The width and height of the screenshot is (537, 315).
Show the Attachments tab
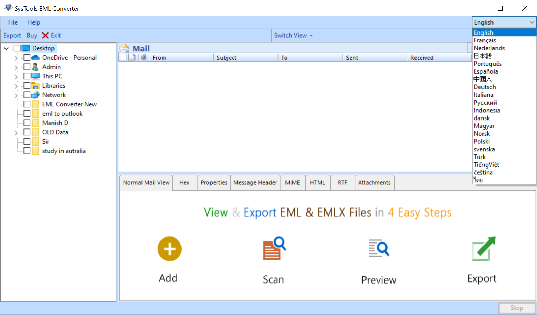tap(374, 183)
